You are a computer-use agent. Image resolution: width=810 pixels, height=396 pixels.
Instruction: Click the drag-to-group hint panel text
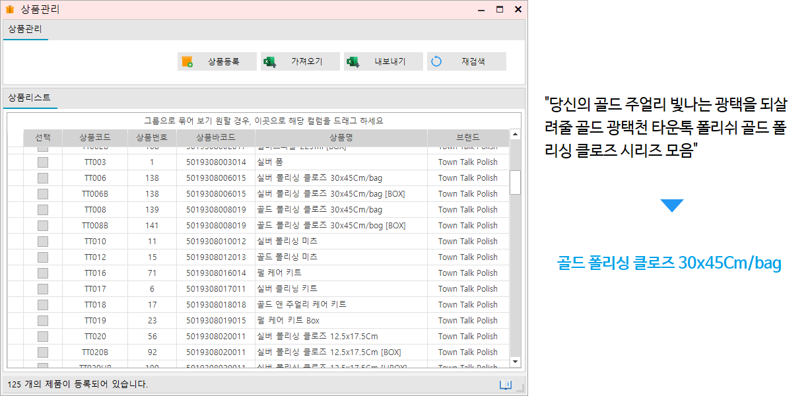coord(264,121)
